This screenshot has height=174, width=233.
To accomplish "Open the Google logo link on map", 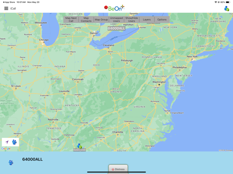I will (x=6, y=148).
